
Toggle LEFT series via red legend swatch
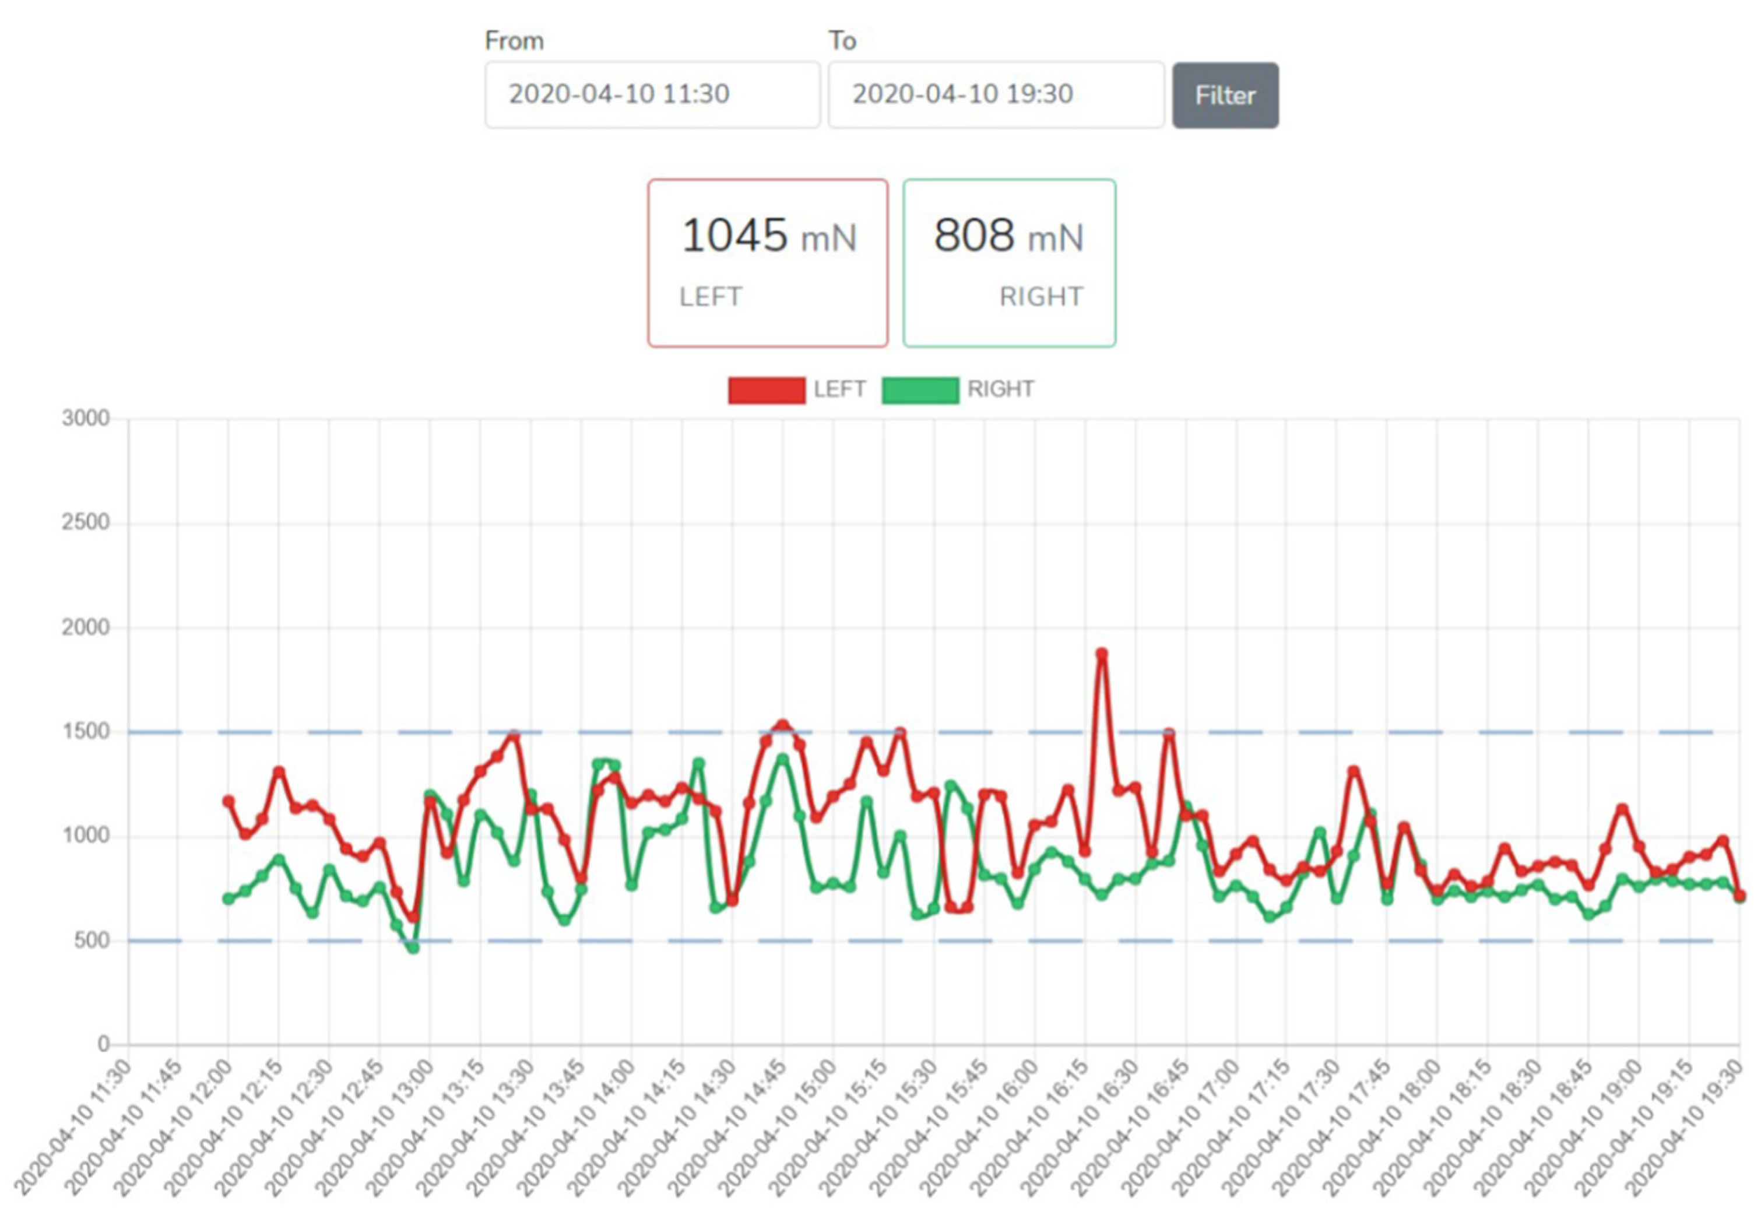pos(766,390)
